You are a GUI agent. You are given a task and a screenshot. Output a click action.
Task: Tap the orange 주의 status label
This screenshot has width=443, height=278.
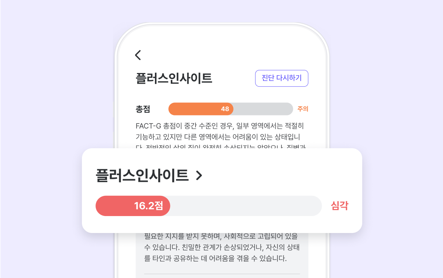[302, 109]
